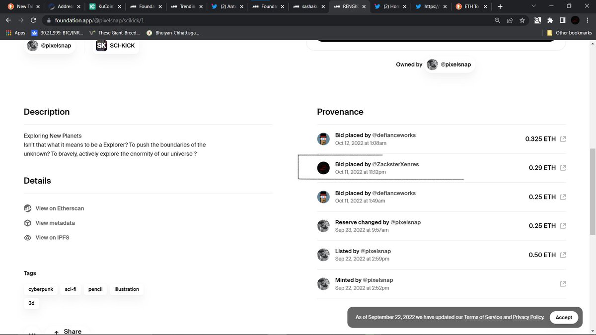Click ZacksterXenres bidder avatar
This screenshot has height=335, width=596.
323,168
